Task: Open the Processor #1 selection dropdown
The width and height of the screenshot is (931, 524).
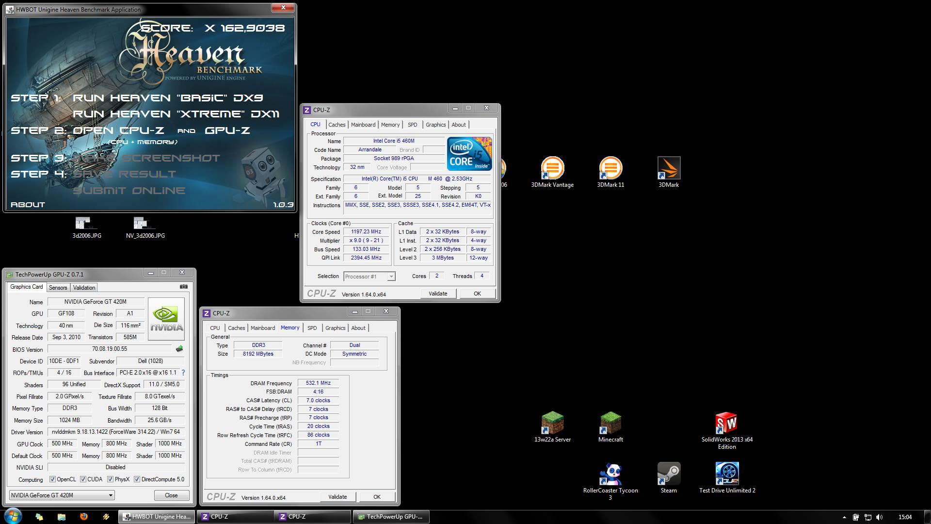Action: click(369, 276)
